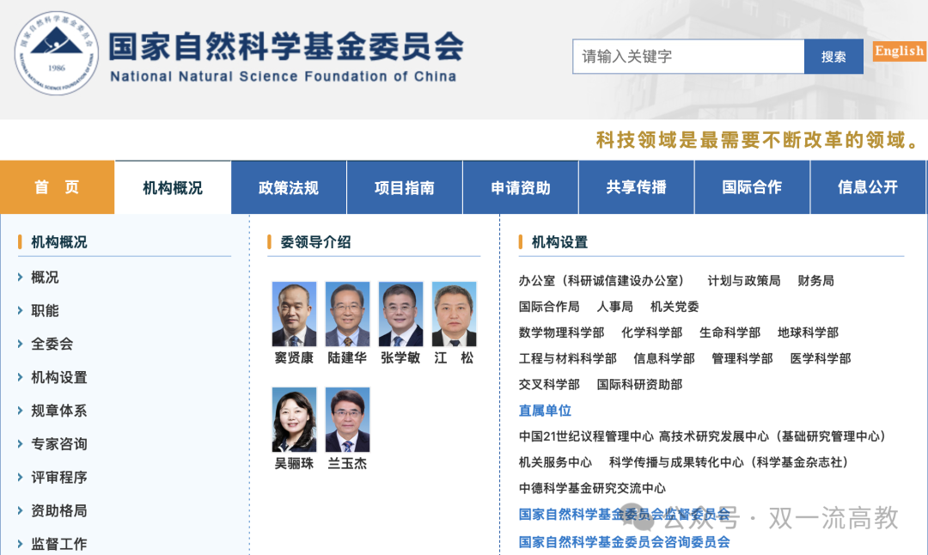Screen dimensions: 928x555
Task: Open 全委会 in the sidebar list
Action: pos(52,344)
